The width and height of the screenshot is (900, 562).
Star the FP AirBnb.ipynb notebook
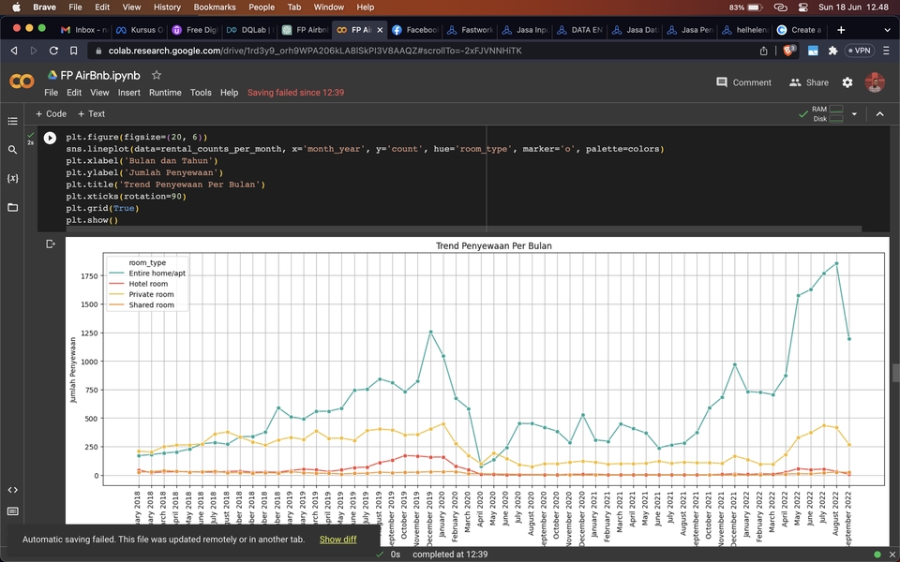pos(157,75)
